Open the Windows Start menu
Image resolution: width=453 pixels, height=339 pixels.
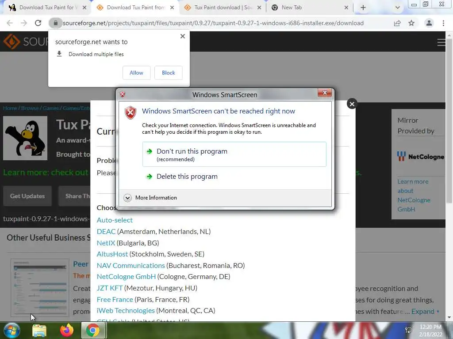pos(12,330)
